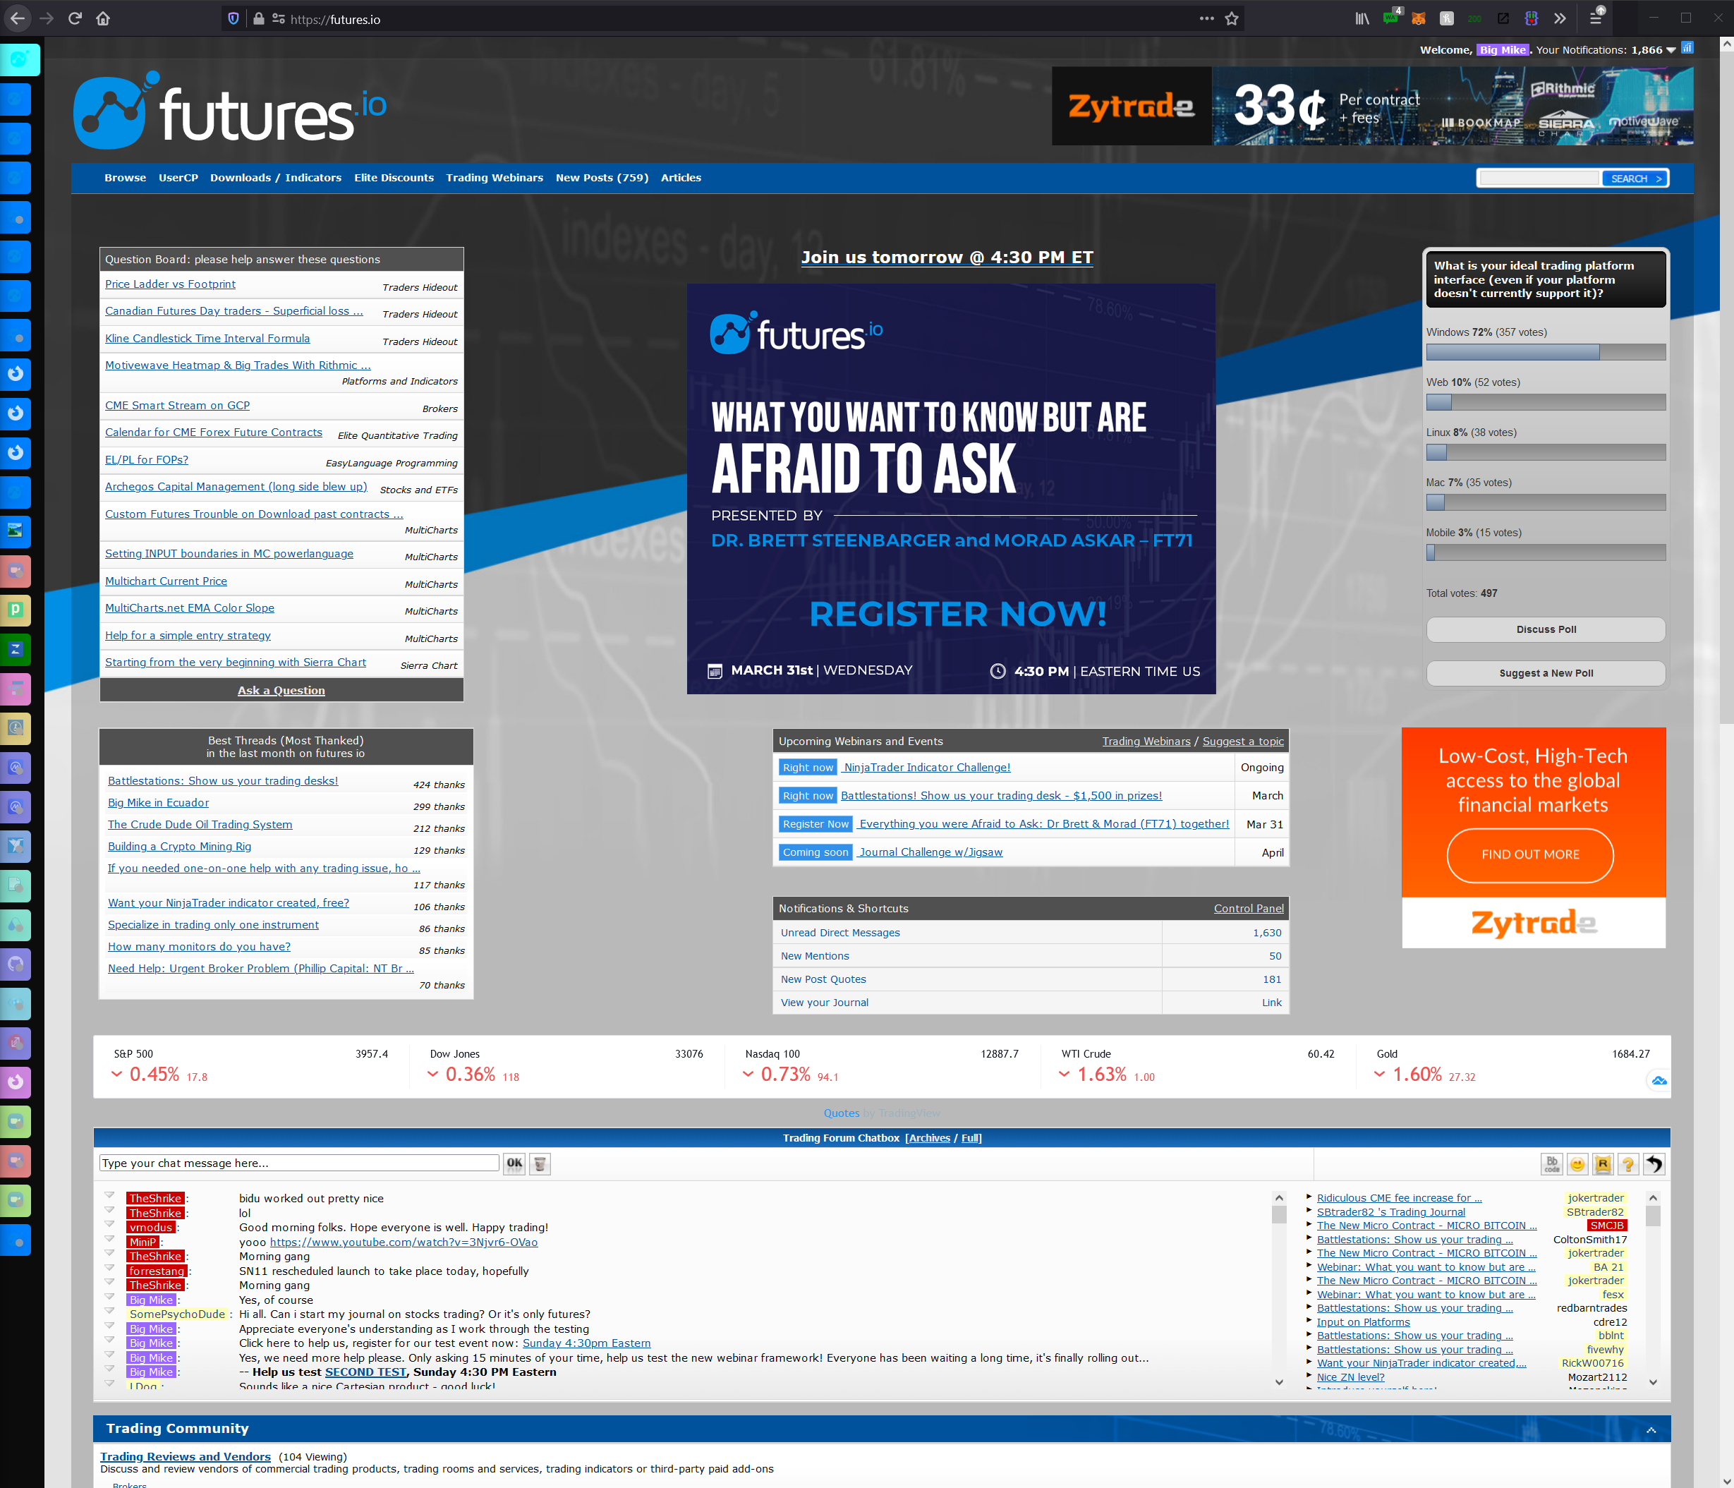The width and height of the screenshot is (1734, 1488).
Task: Click the cloud icon by Gold quote
Action: [1659, 1082]
